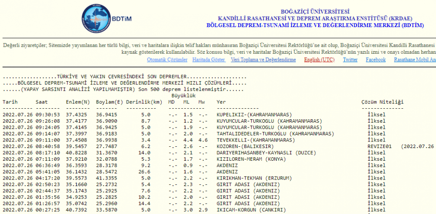The height and width of the screenshot is (214, 436).
Task: Select the TEVEKKELLI-(KAHRAMANMARAS) earthquake row location
Action: pyautogui.click(x=255, y=140)
